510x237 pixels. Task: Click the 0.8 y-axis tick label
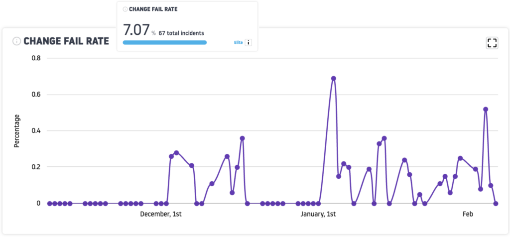(x=36, y=58)
